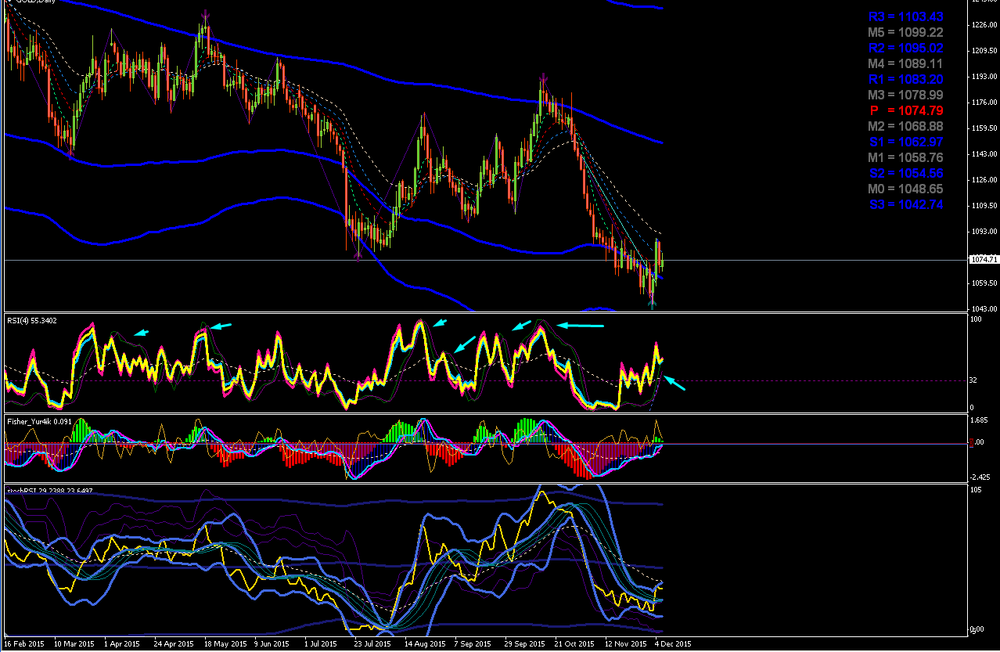Image resolution: width=1000 pixels, height=652 pixels.
Task: Click the R2 = 1095.02 resistance label
Action: [905, 48]
